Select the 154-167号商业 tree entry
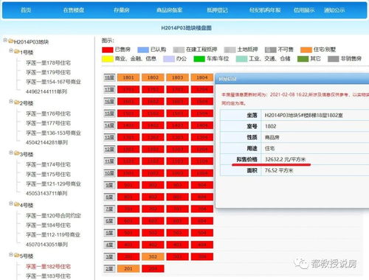The height and width of the screenshot is (280, 369). click(x=53, y=82)
